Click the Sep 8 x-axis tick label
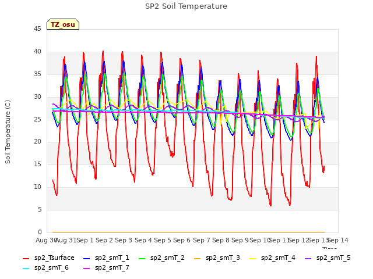Screen dimensions: 373x279 (x=221, y=240)
